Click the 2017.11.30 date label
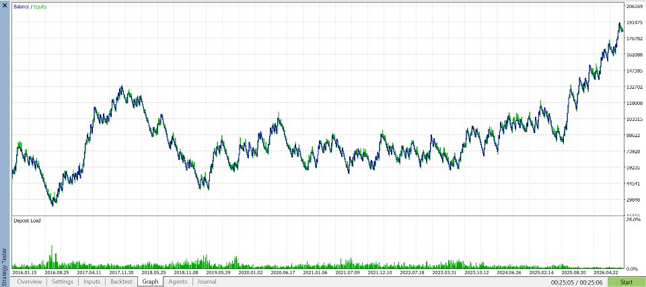646x287 pixels. pyautogui.click(x=121, y=273)
